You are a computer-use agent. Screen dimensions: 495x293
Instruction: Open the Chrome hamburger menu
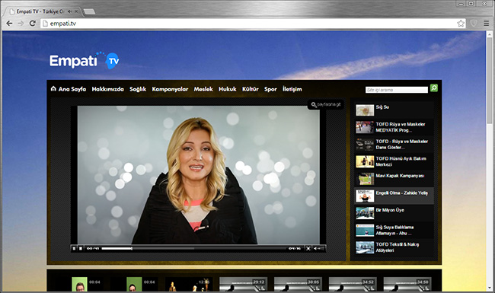tap(486, 24)
